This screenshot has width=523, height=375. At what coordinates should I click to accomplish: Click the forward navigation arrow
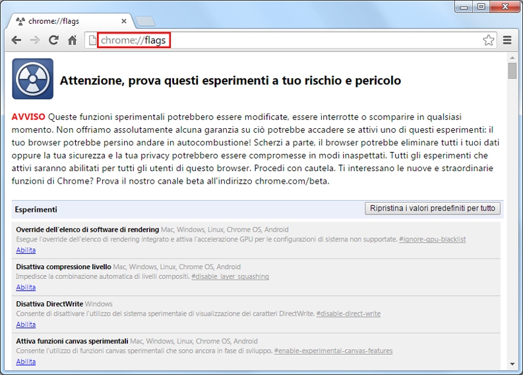(35, 40)
